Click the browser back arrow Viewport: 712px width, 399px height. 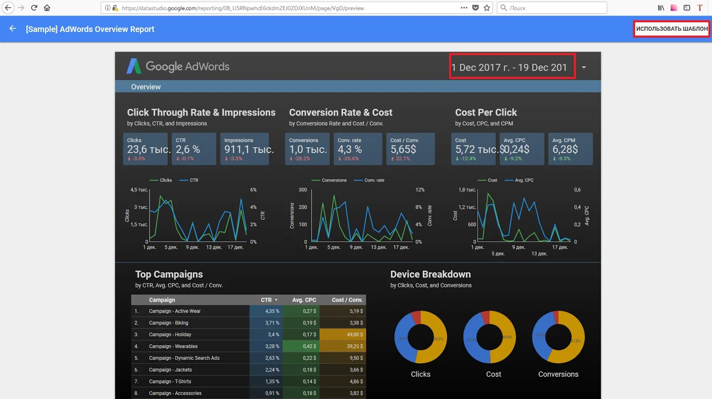point(8,8)
